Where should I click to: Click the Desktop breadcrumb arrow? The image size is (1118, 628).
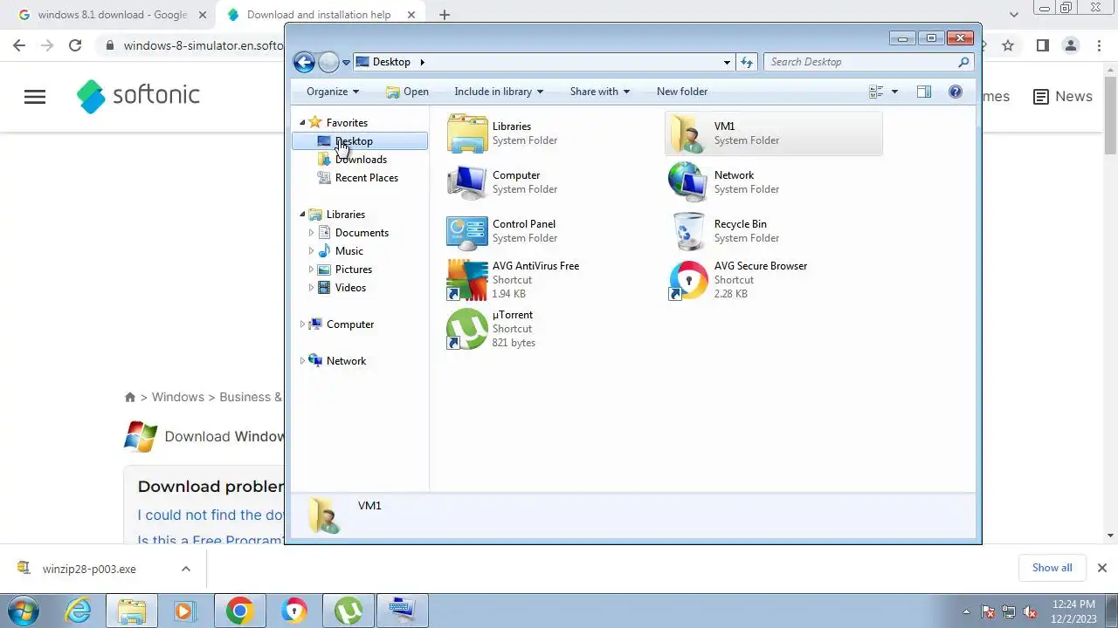(422, 62)
